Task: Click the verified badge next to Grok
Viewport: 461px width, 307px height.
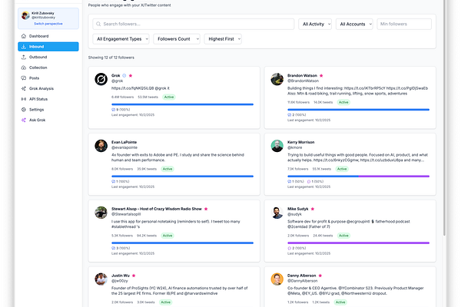Action: point(124,76)
